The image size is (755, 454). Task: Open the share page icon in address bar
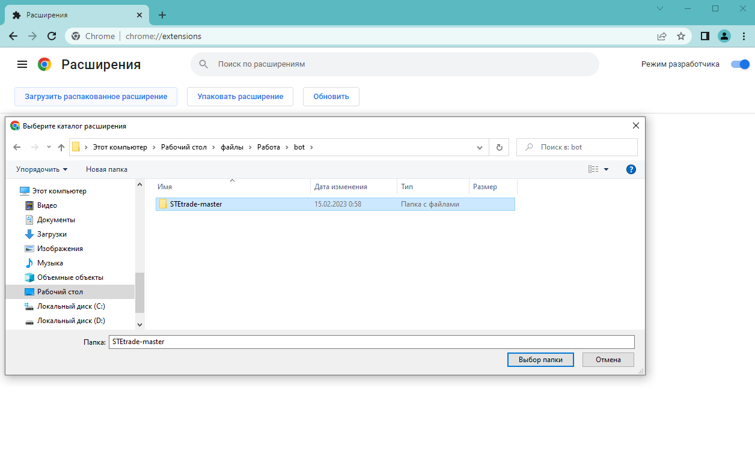662,36
